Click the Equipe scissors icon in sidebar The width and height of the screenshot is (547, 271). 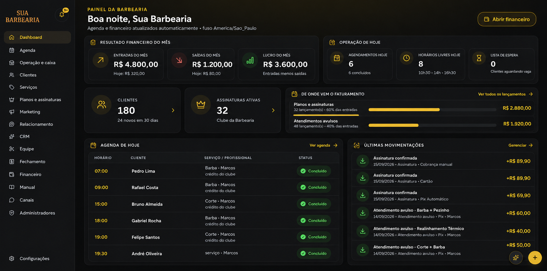point(12,149)
